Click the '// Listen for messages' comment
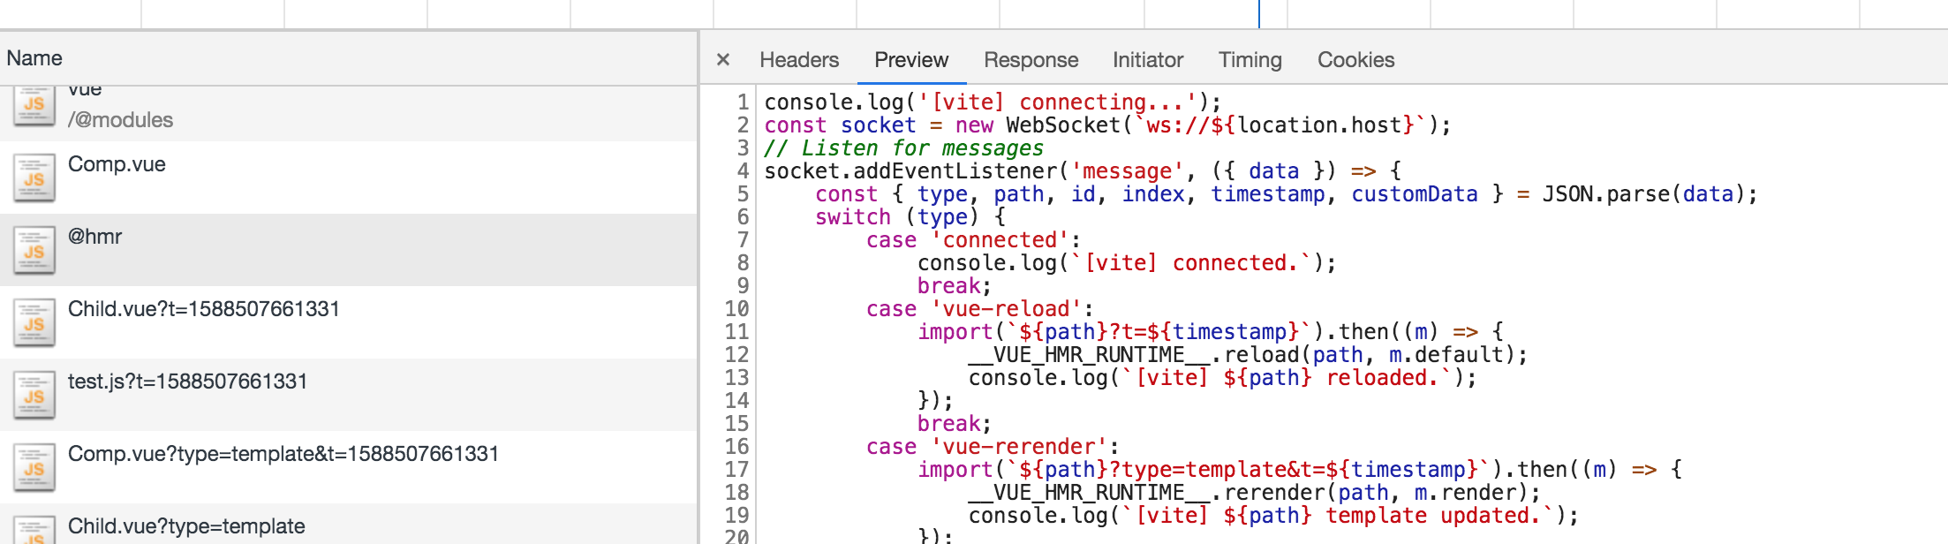1948x544 pixels. [903, 148]
